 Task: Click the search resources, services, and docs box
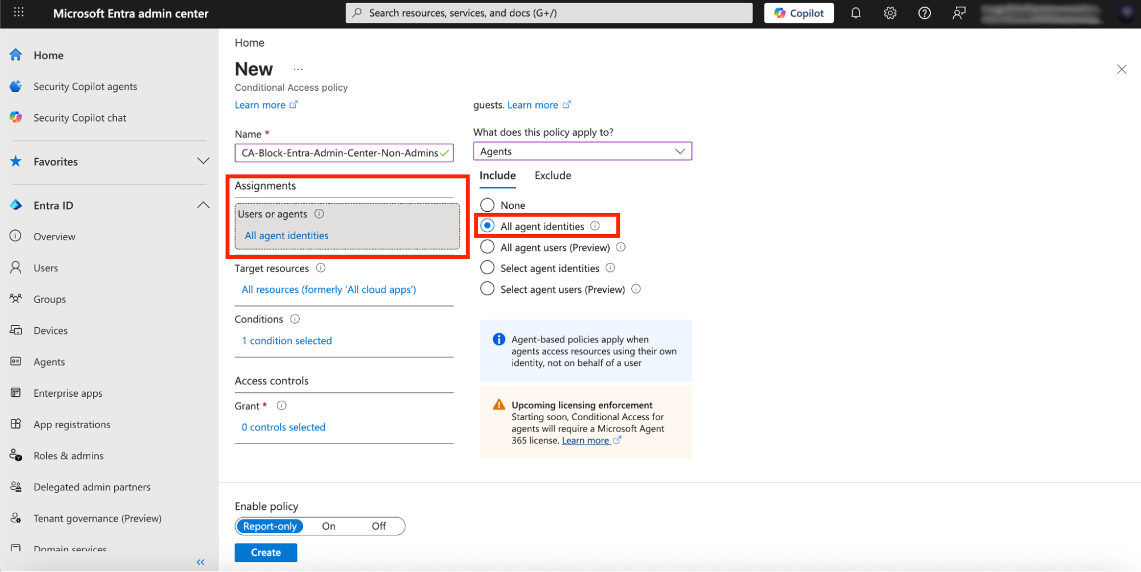tap(549, 13)
